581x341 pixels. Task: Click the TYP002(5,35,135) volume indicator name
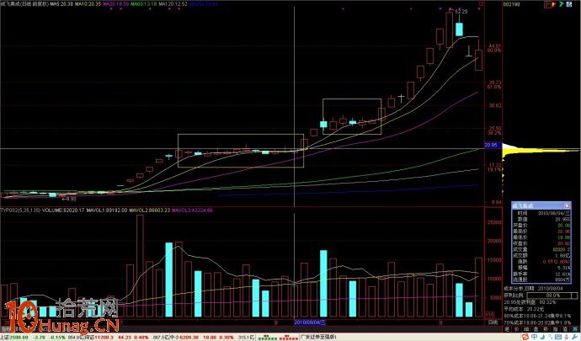(20, 210)
